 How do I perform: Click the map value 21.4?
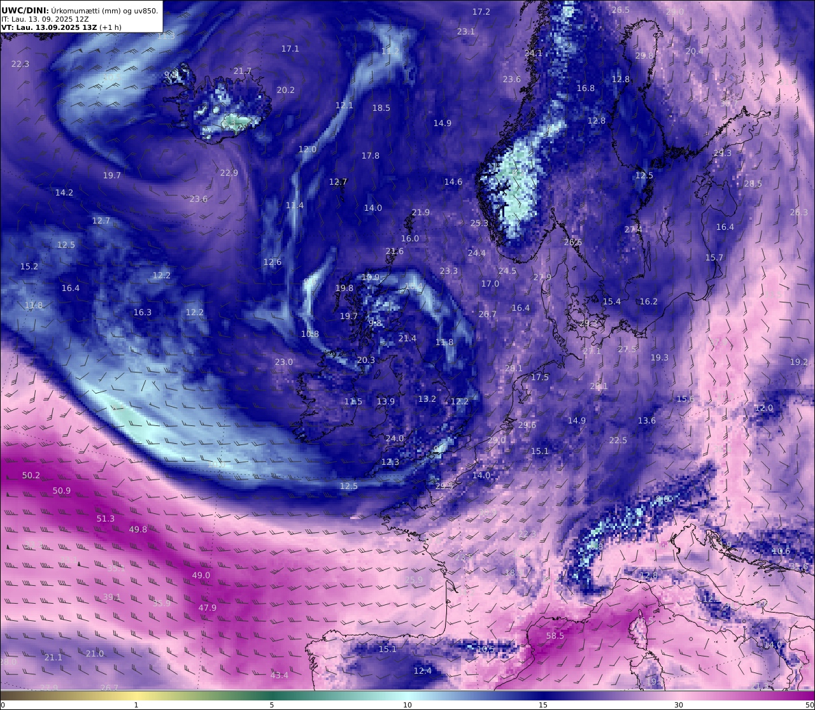tap(407, 338)
